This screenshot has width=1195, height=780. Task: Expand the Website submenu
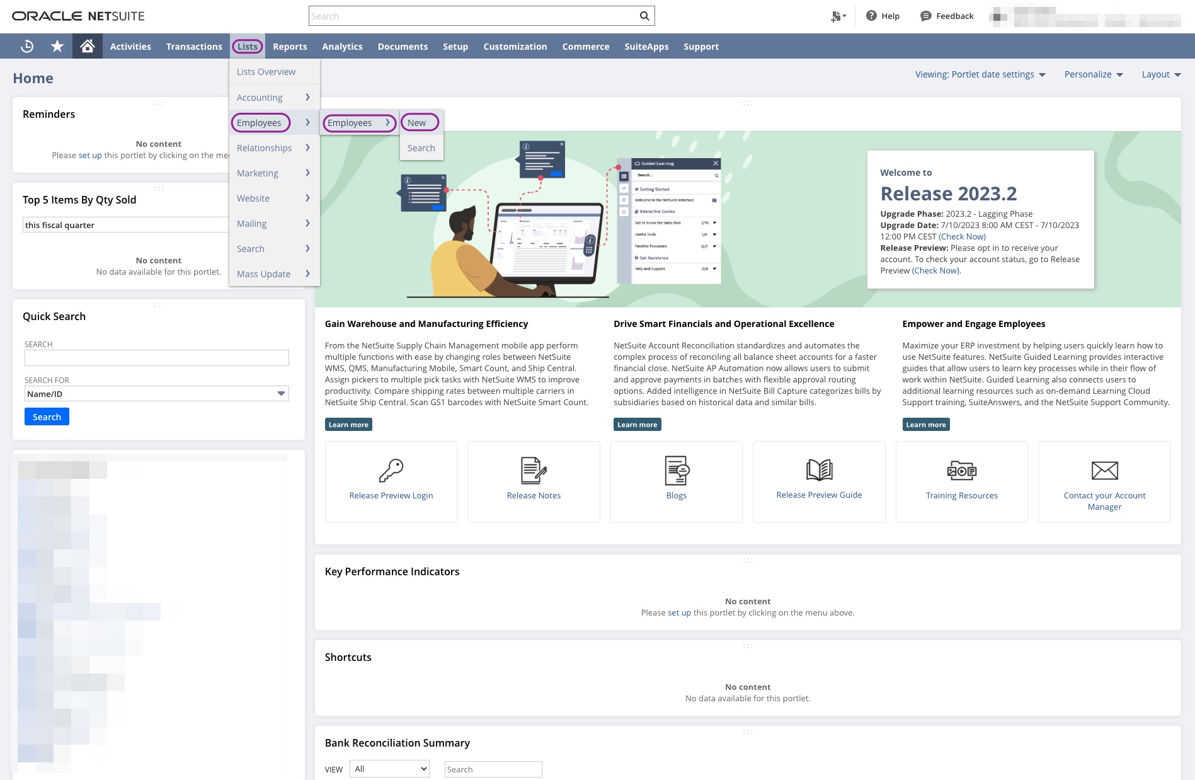pyautogui.click(x=274, y=198)
